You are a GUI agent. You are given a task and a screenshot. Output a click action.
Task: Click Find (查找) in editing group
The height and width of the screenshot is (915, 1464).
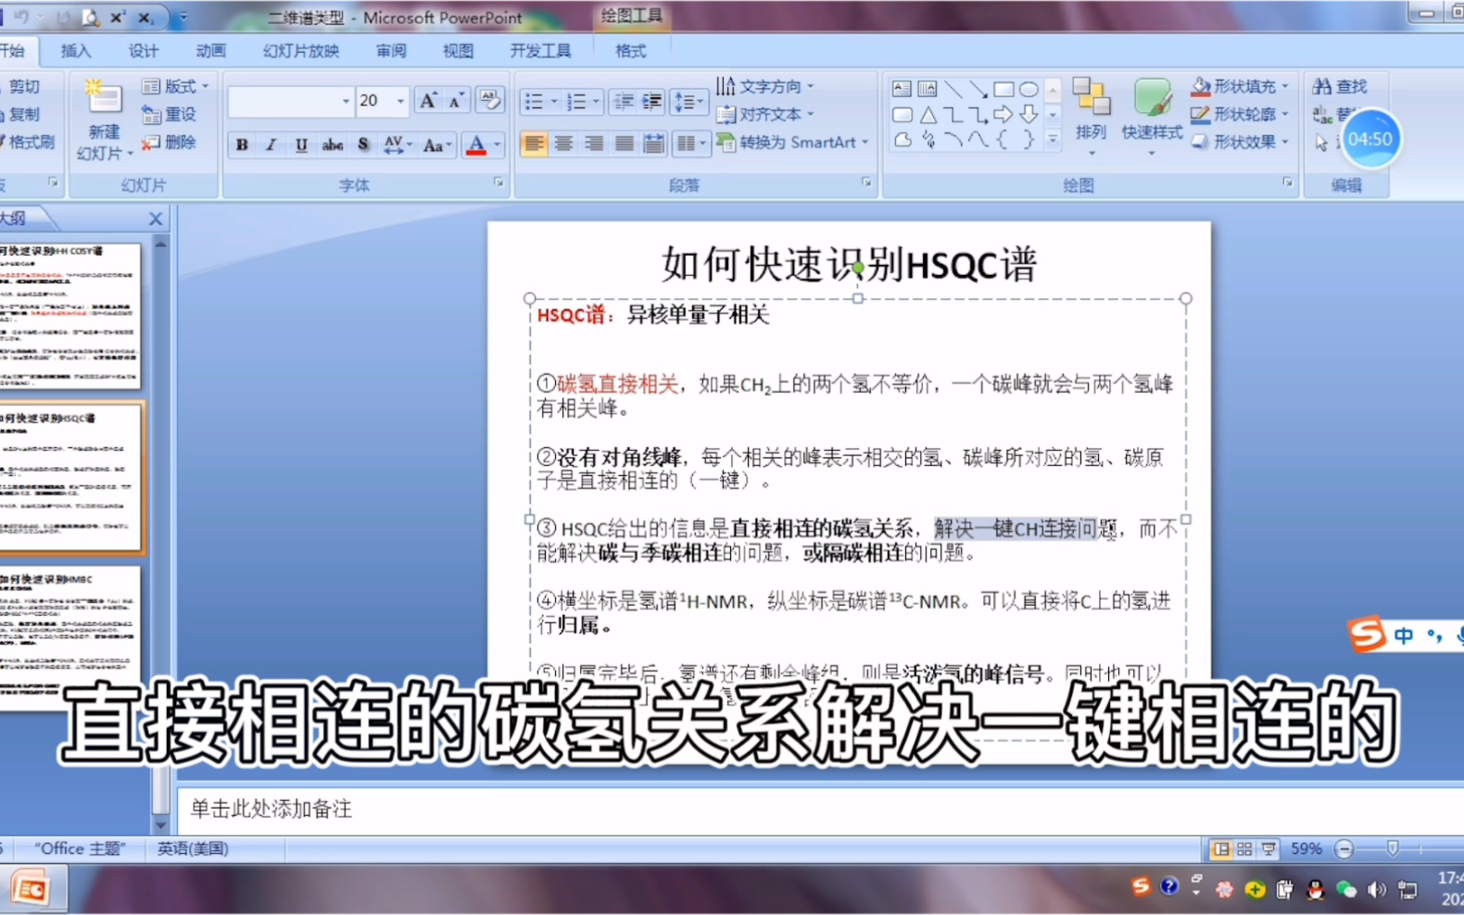point(1340,86)
